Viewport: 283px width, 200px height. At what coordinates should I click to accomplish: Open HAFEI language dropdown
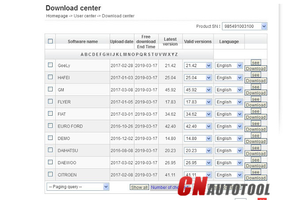[x=229, y=78]
